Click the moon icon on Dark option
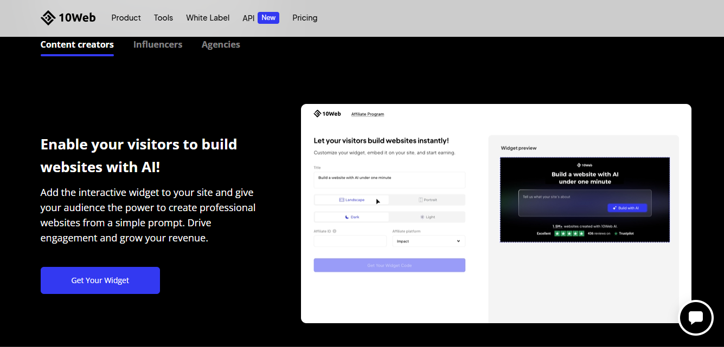The width and height of the screenshot is (724, 347). click(x=347, y=217)
